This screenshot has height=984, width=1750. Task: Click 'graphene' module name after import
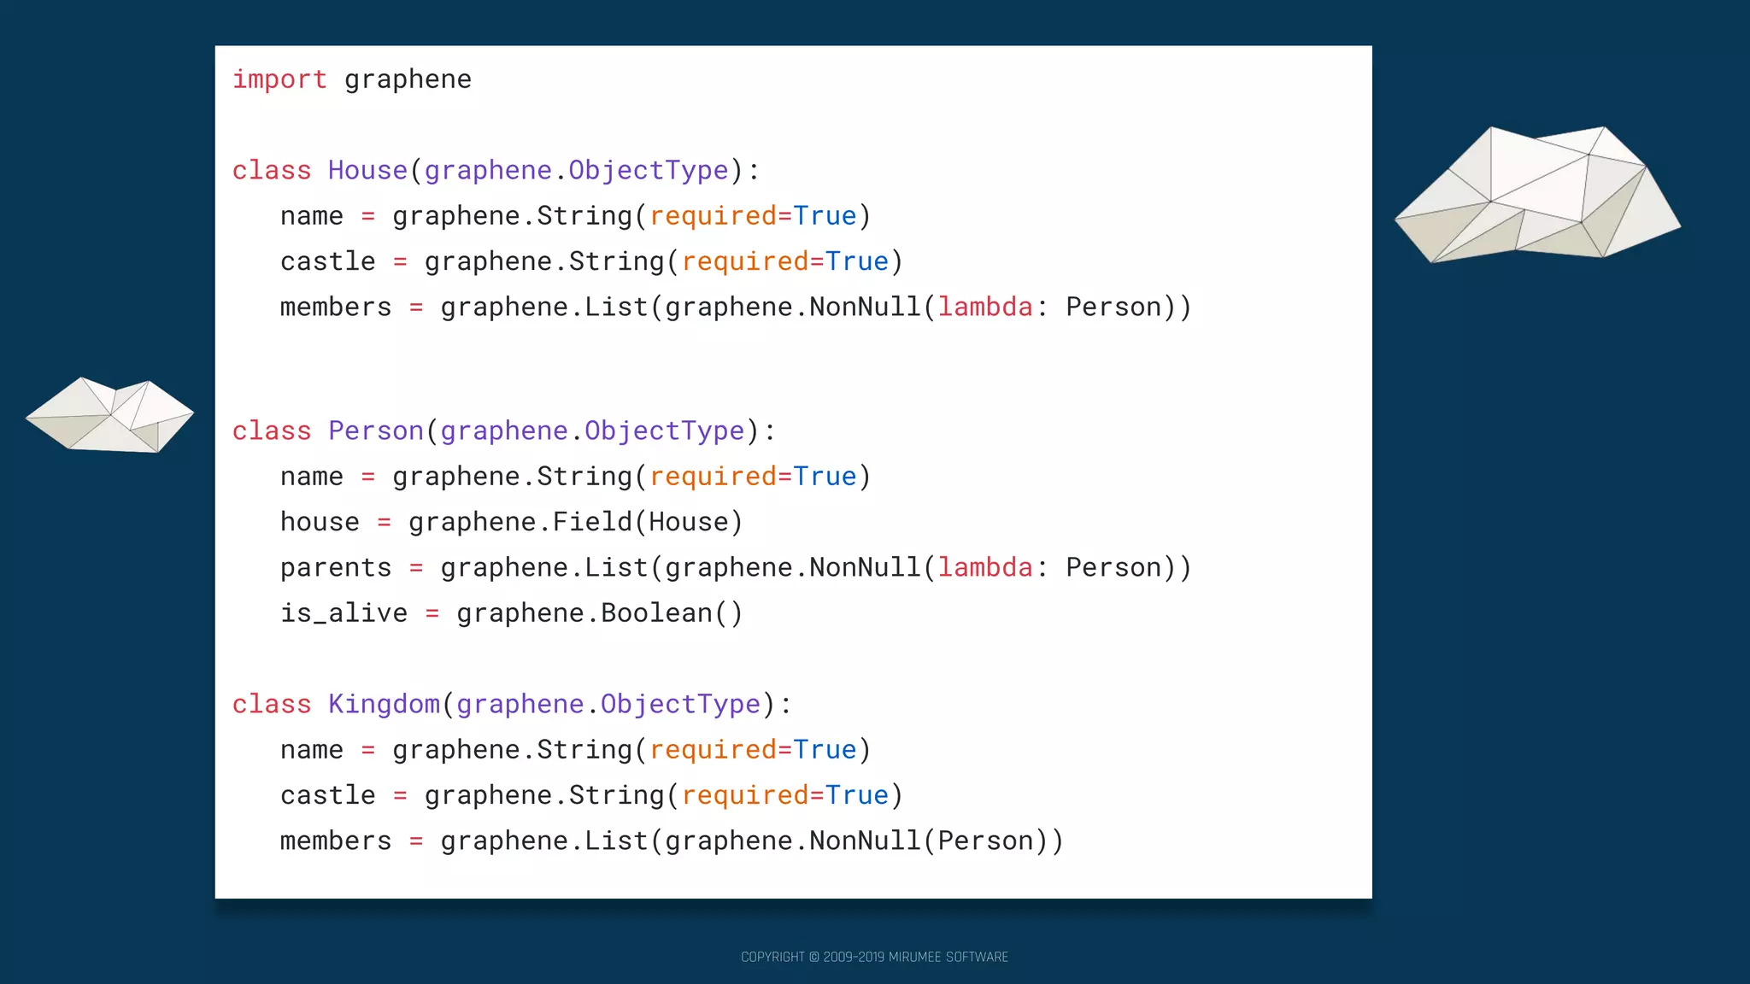pos(408,79)
